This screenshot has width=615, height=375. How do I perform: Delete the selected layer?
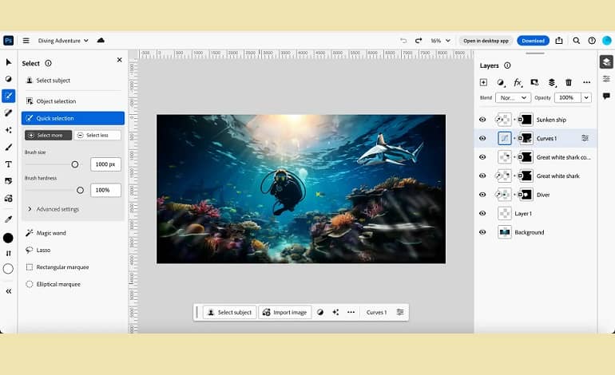click(569, 82)
